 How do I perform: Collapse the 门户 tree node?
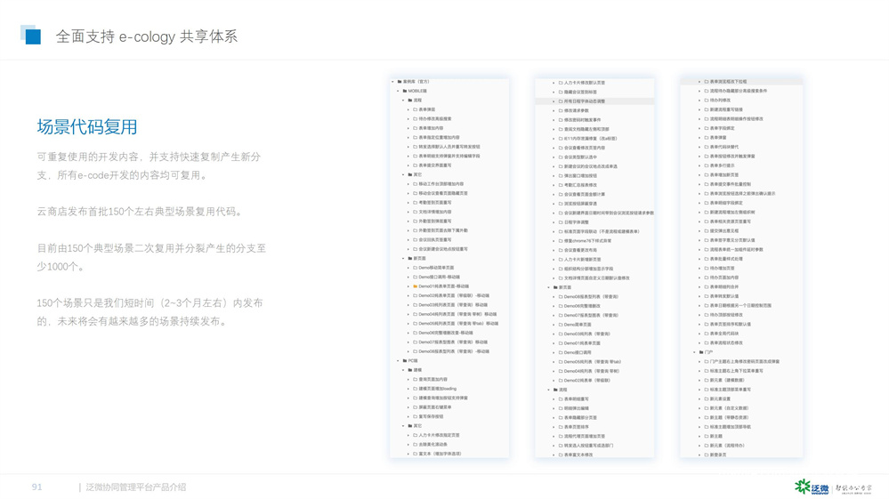(694, 351)
